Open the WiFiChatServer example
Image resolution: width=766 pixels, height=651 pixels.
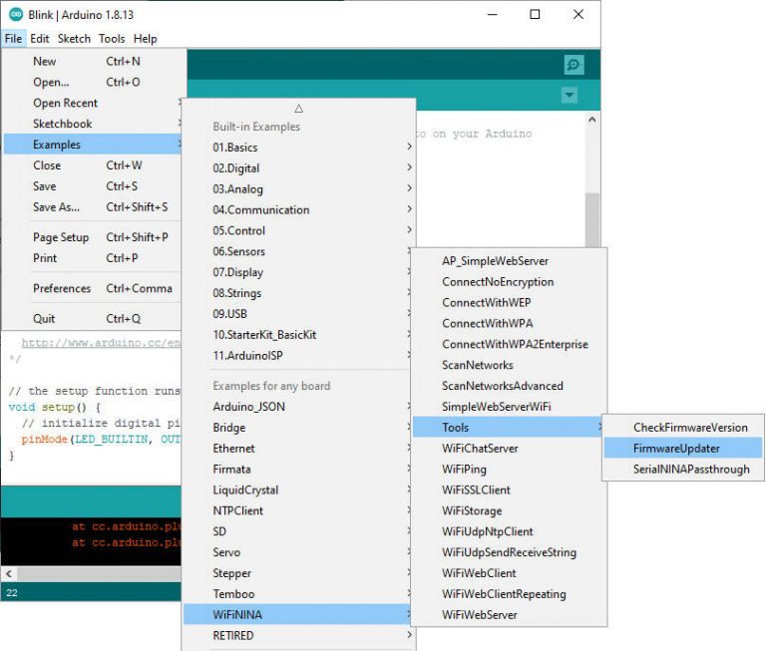[509, 449]
